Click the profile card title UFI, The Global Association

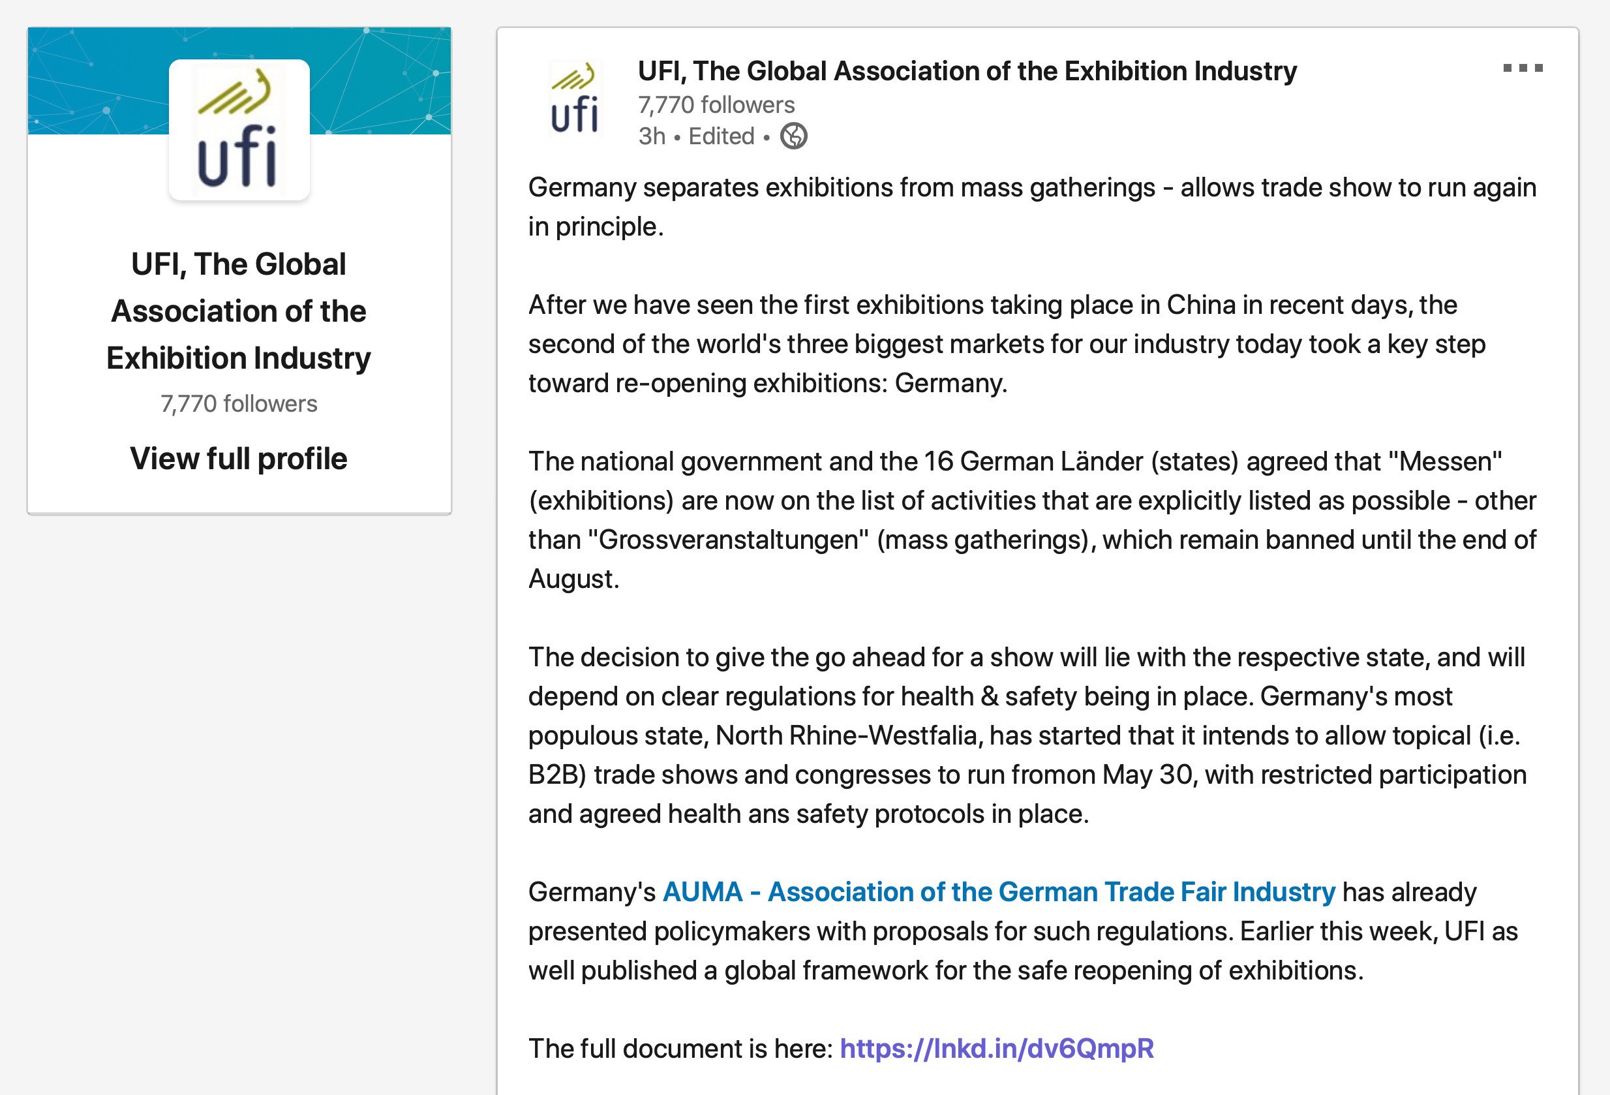click(238, 311)
